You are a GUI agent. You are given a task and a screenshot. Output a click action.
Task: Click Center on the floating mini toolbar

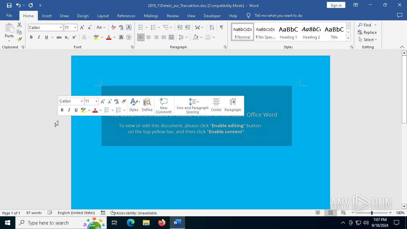(216, 105)
